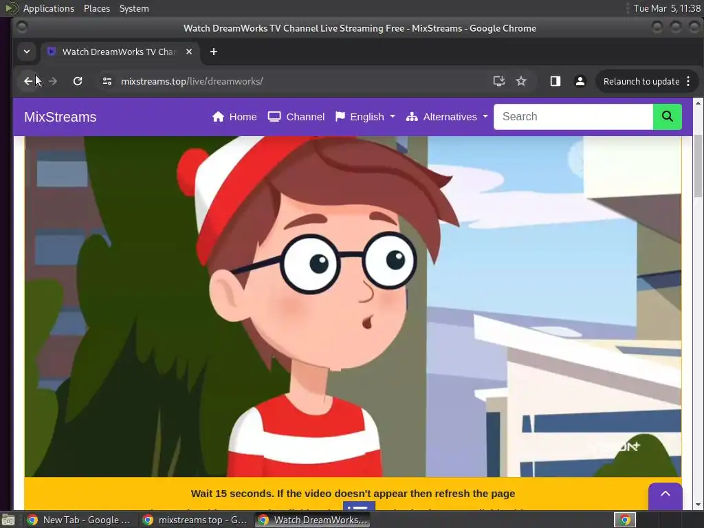Click Chrome icon in bottom-right workspace switcher
Screen dimensions: 704x528
[x=625, y=520]
